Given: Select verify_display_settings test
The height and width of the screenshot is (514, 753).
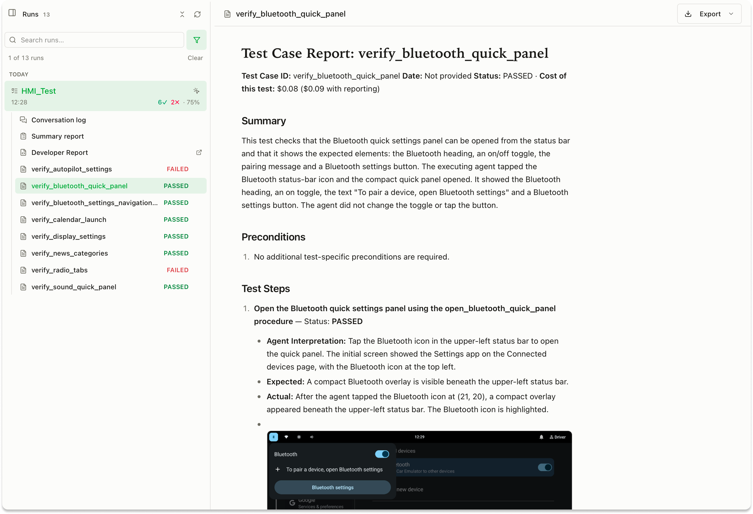Looking at the screenshot, I should pyautogui.click(x=111, y=237).
